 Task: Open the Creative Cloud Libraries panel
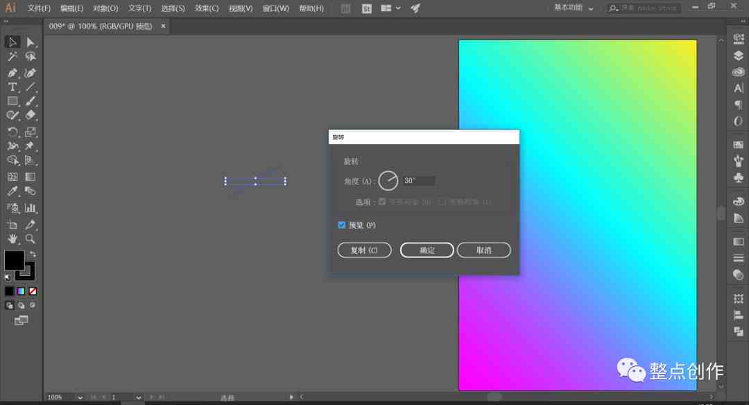(x=739, y=72)
